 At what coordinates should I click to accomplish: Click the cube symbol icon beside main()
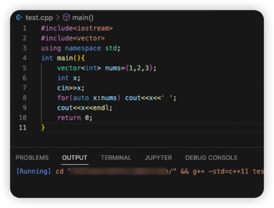[x=66, y=18]
